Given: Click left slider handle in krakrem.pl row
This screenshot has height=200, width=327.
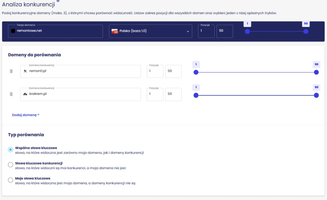Looking at the screenshot, I should [x=196, y=95].
